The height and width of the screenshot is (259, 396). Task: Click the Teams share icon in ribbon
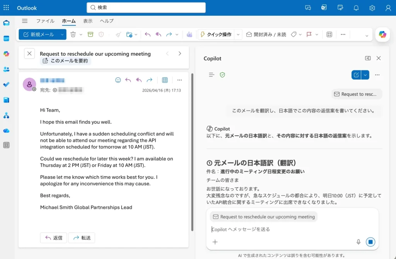coord(189,34)
